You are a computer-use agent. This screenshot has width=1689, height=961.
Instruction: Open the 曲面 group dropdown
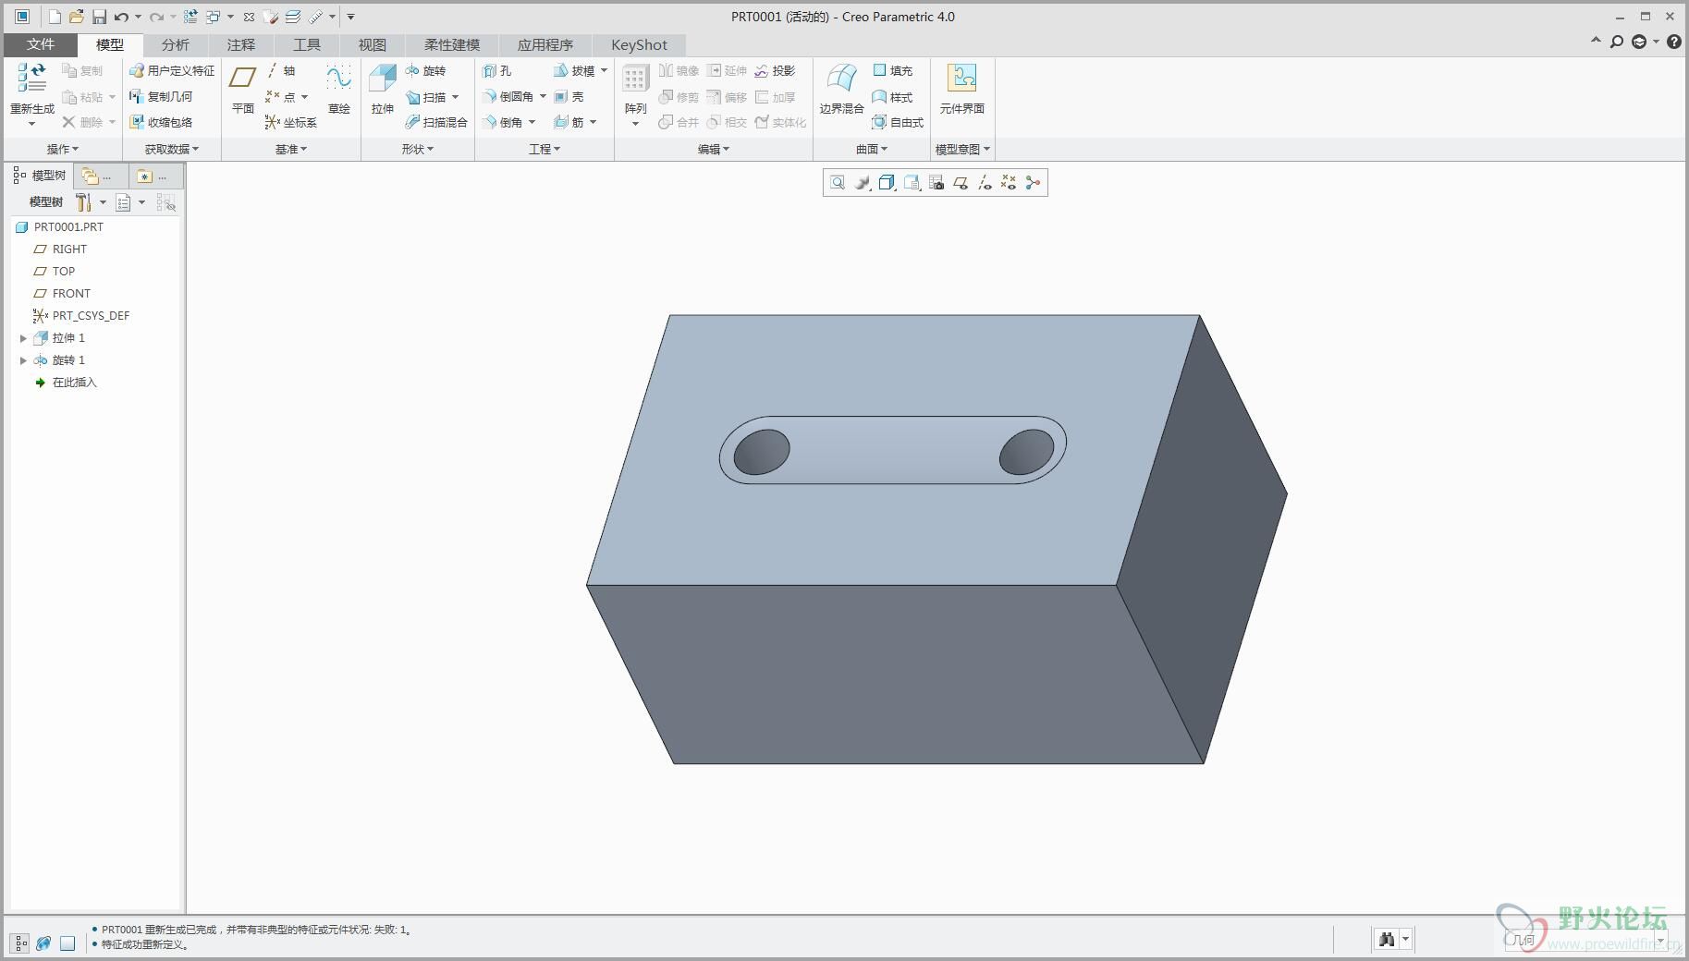[x=872, y=149]
